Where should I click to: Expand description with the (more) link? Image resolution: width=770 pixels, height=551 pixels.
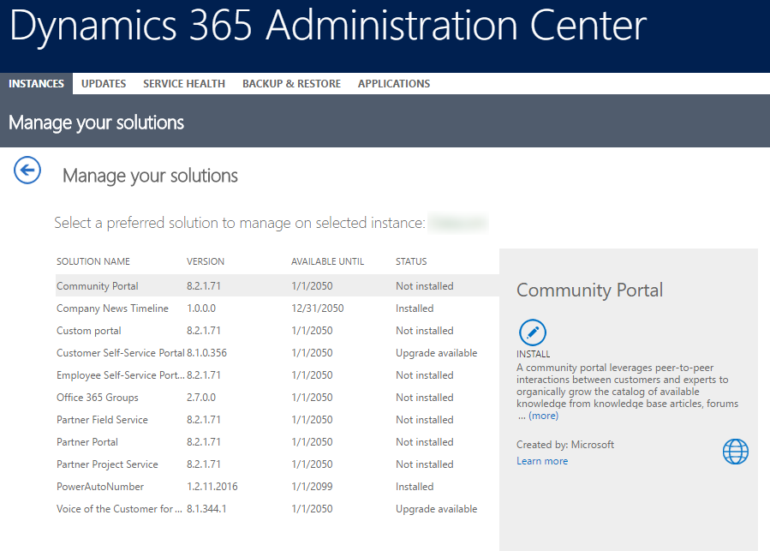pos(544,416)
